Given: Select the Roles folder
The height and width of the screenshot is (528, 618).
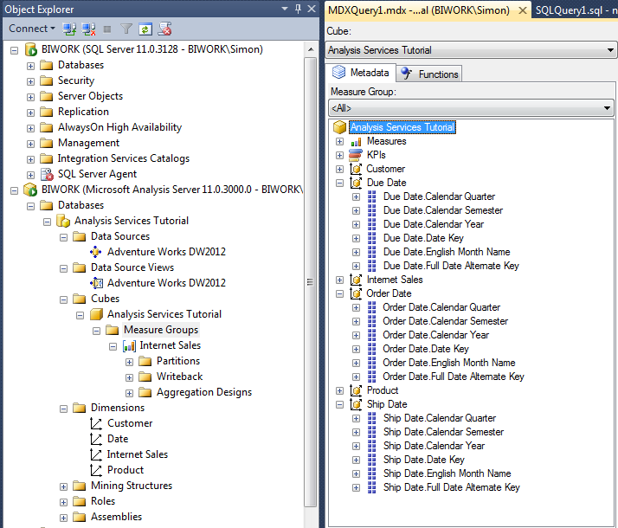Looking at the screenshot, I should click(x=103, y=501).
